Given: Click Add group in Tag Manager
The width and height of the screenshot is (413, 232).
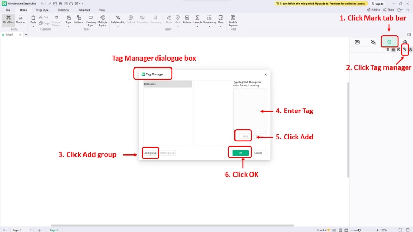Looking at the screenshot, I should pos(151,153).
